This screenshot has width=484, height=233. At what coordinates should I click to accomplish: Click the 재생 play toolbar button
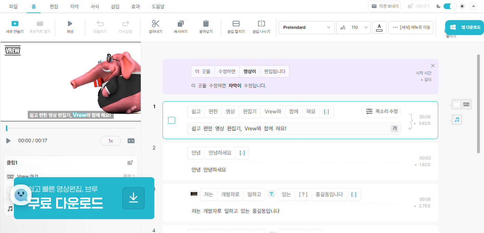(x=70, y=27)
